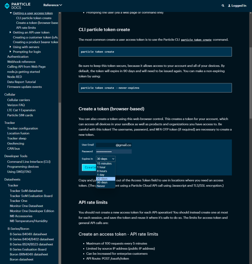Open M8 Accessories datasheet
This screenshot has width=252, height=264.
point(21,216)
